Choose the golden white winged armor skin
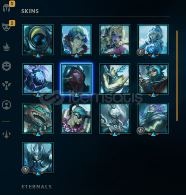The height and width of the screenshot is (195, 186). click(115, 79)
